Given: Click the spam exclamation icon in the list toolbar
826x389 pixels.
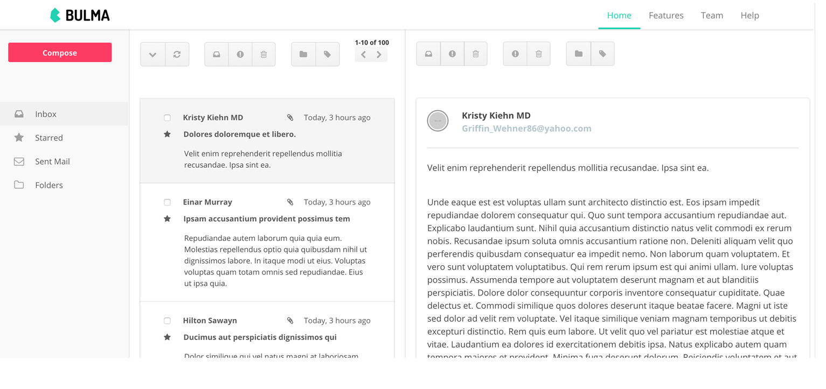Looking at the screenshot, I should coord(240,54).
